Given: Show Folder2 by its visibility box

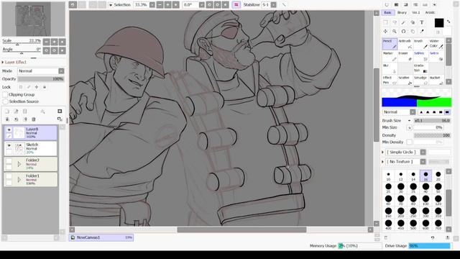Looking at the screenshot, I should click(9, 161).
